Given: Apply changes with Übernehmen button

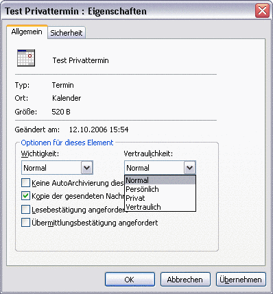Looking at the screenshot, I should [241, 280].
